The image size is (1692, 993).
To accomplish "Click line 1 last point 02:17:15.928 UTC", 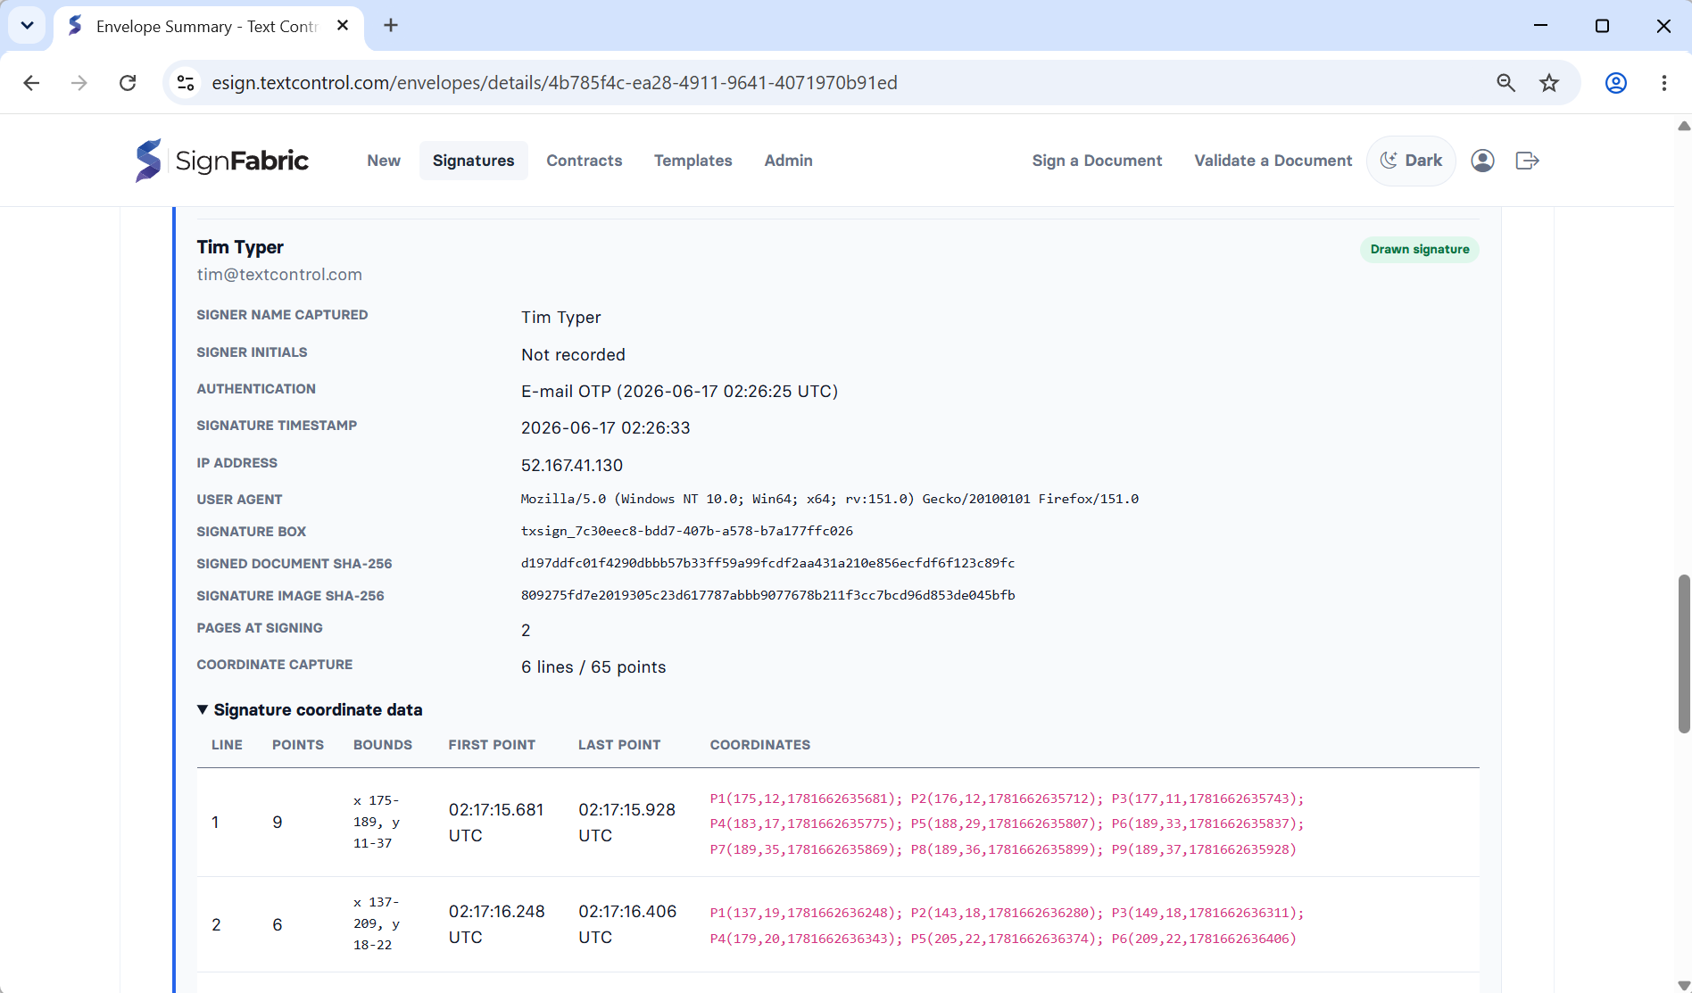I will 627,823.
